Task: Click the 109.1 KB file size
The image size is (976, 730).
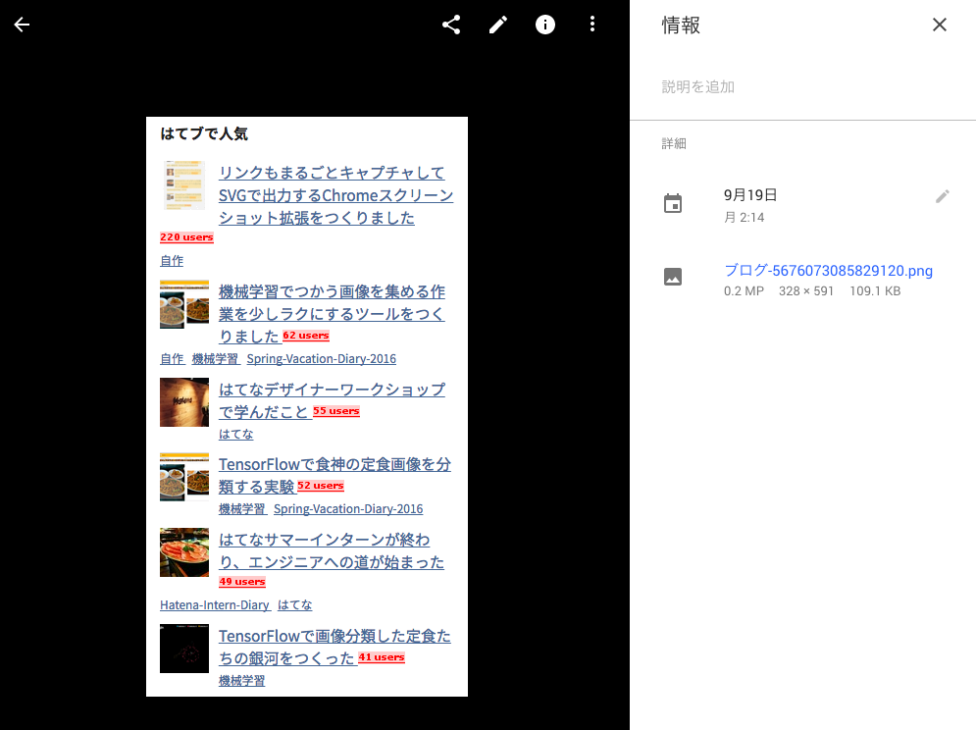Action: tap(875, 290)
